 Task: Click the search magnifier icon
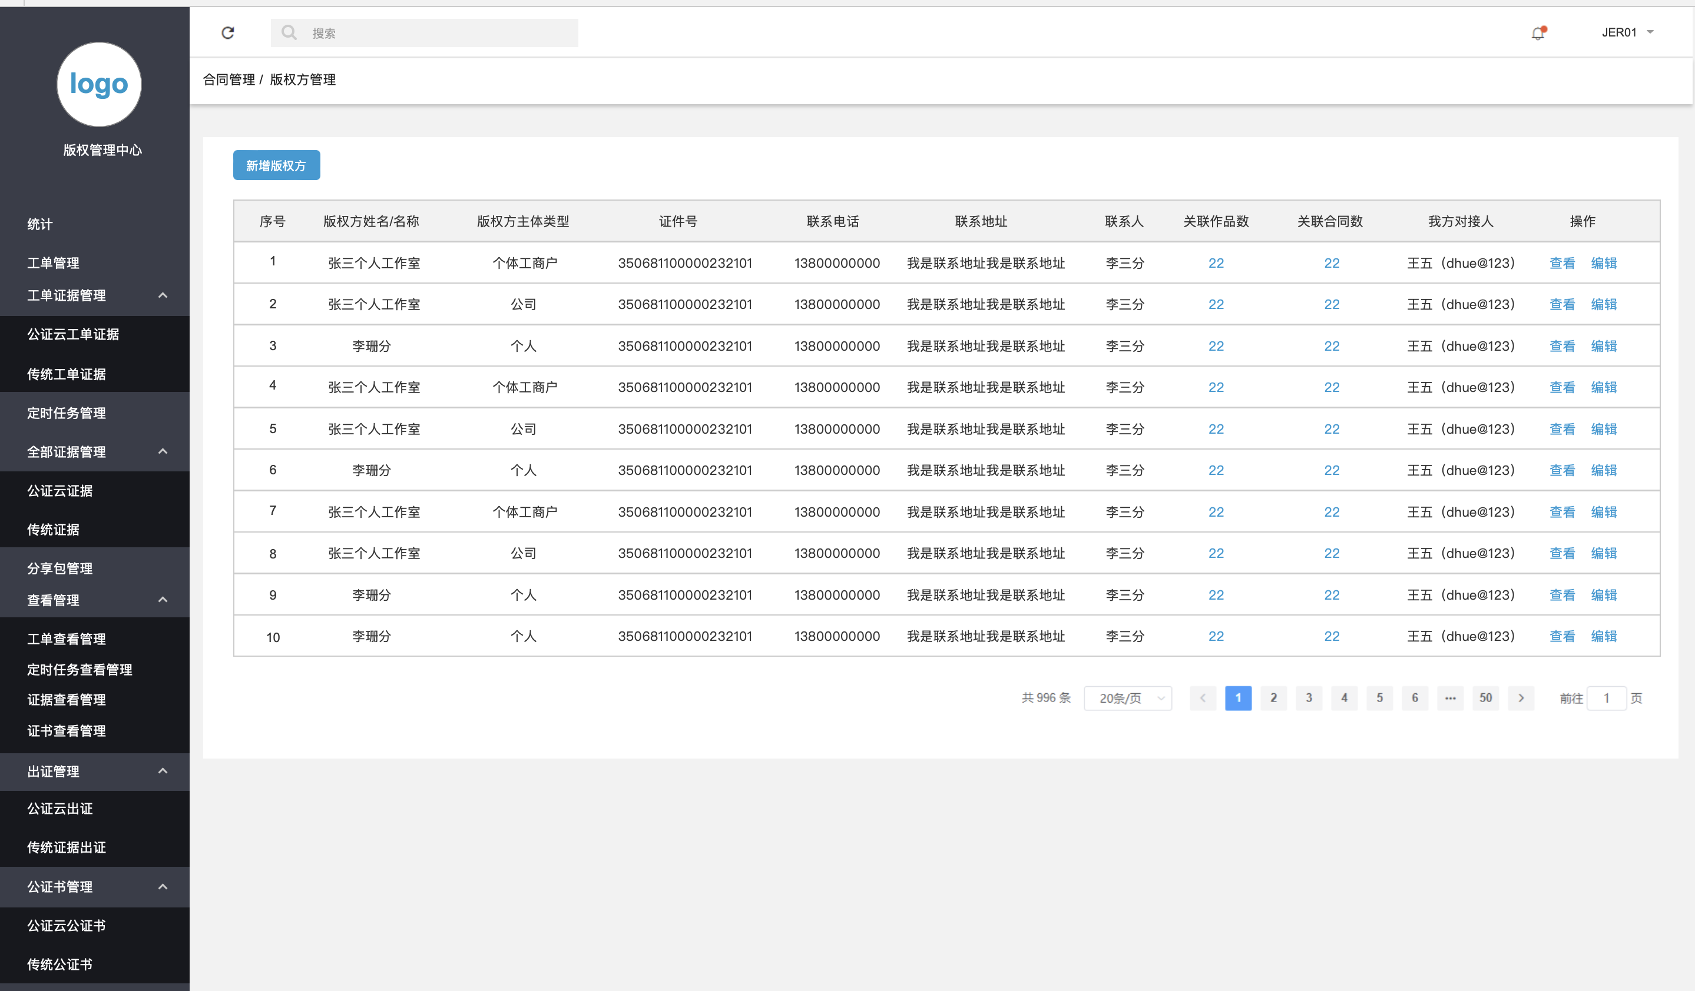pos(289,32)
